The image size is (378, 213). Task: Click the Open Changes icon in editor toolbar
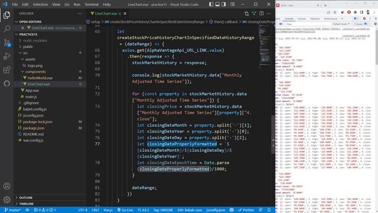(x=246, y=14)
